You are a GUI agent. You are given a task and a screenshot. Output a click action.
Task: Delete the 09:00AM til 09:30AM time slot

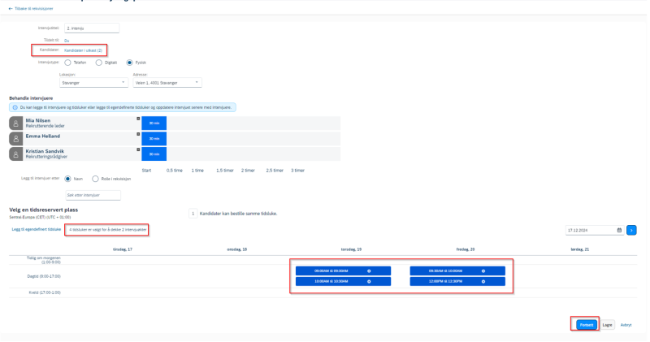[369, 271]
